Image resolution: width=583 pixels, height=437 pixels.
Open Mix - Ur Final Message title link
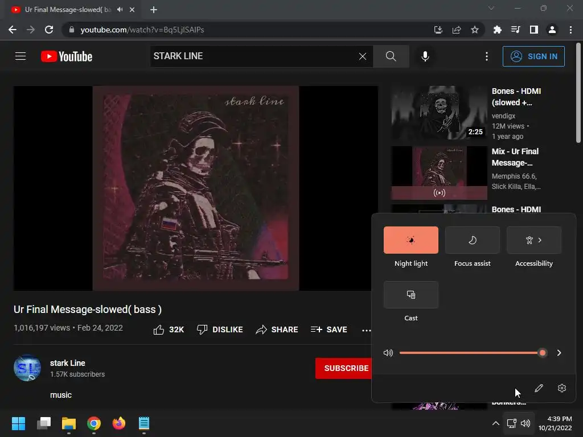515,157
